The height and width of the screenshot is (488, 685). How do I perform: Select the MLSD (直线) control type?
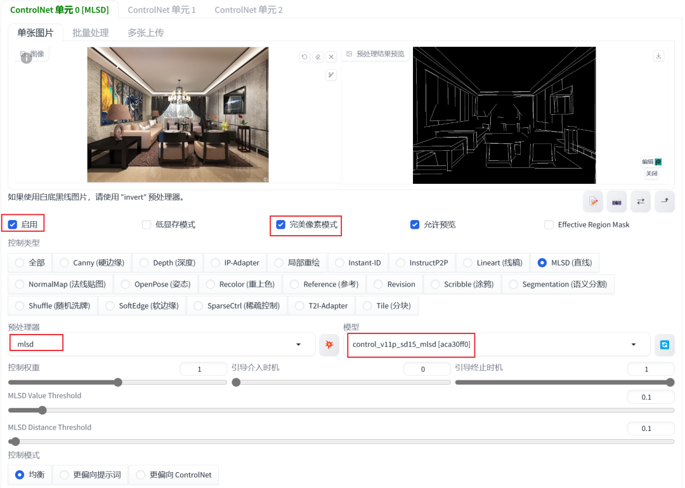565,263
